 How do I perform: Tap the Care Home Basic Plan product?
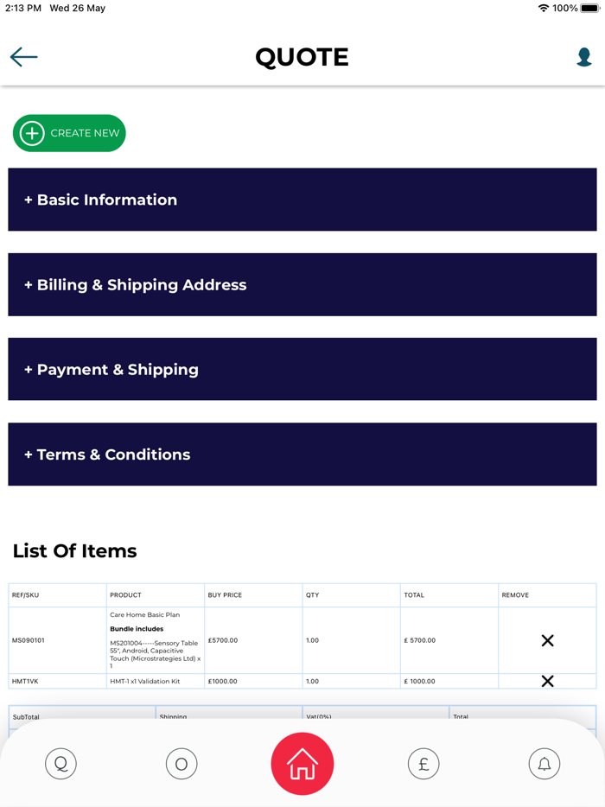145,614
